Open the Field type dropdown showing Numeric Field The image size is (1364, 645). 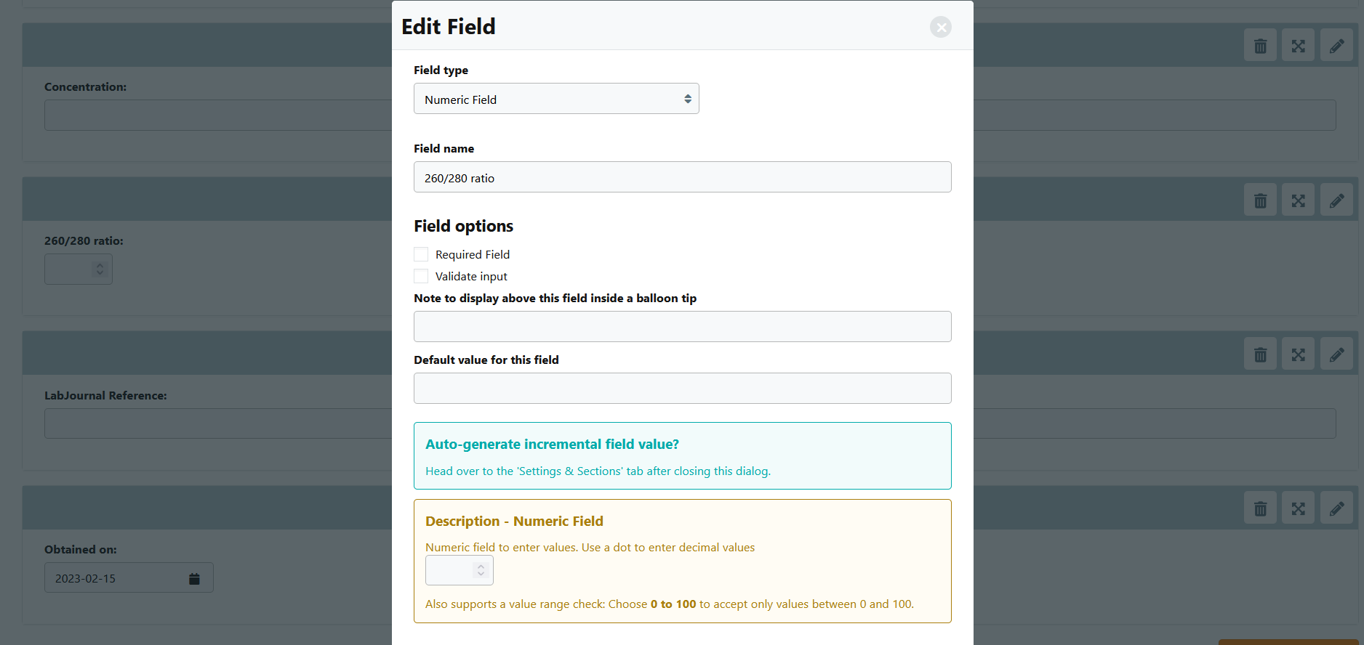[556, 99]
